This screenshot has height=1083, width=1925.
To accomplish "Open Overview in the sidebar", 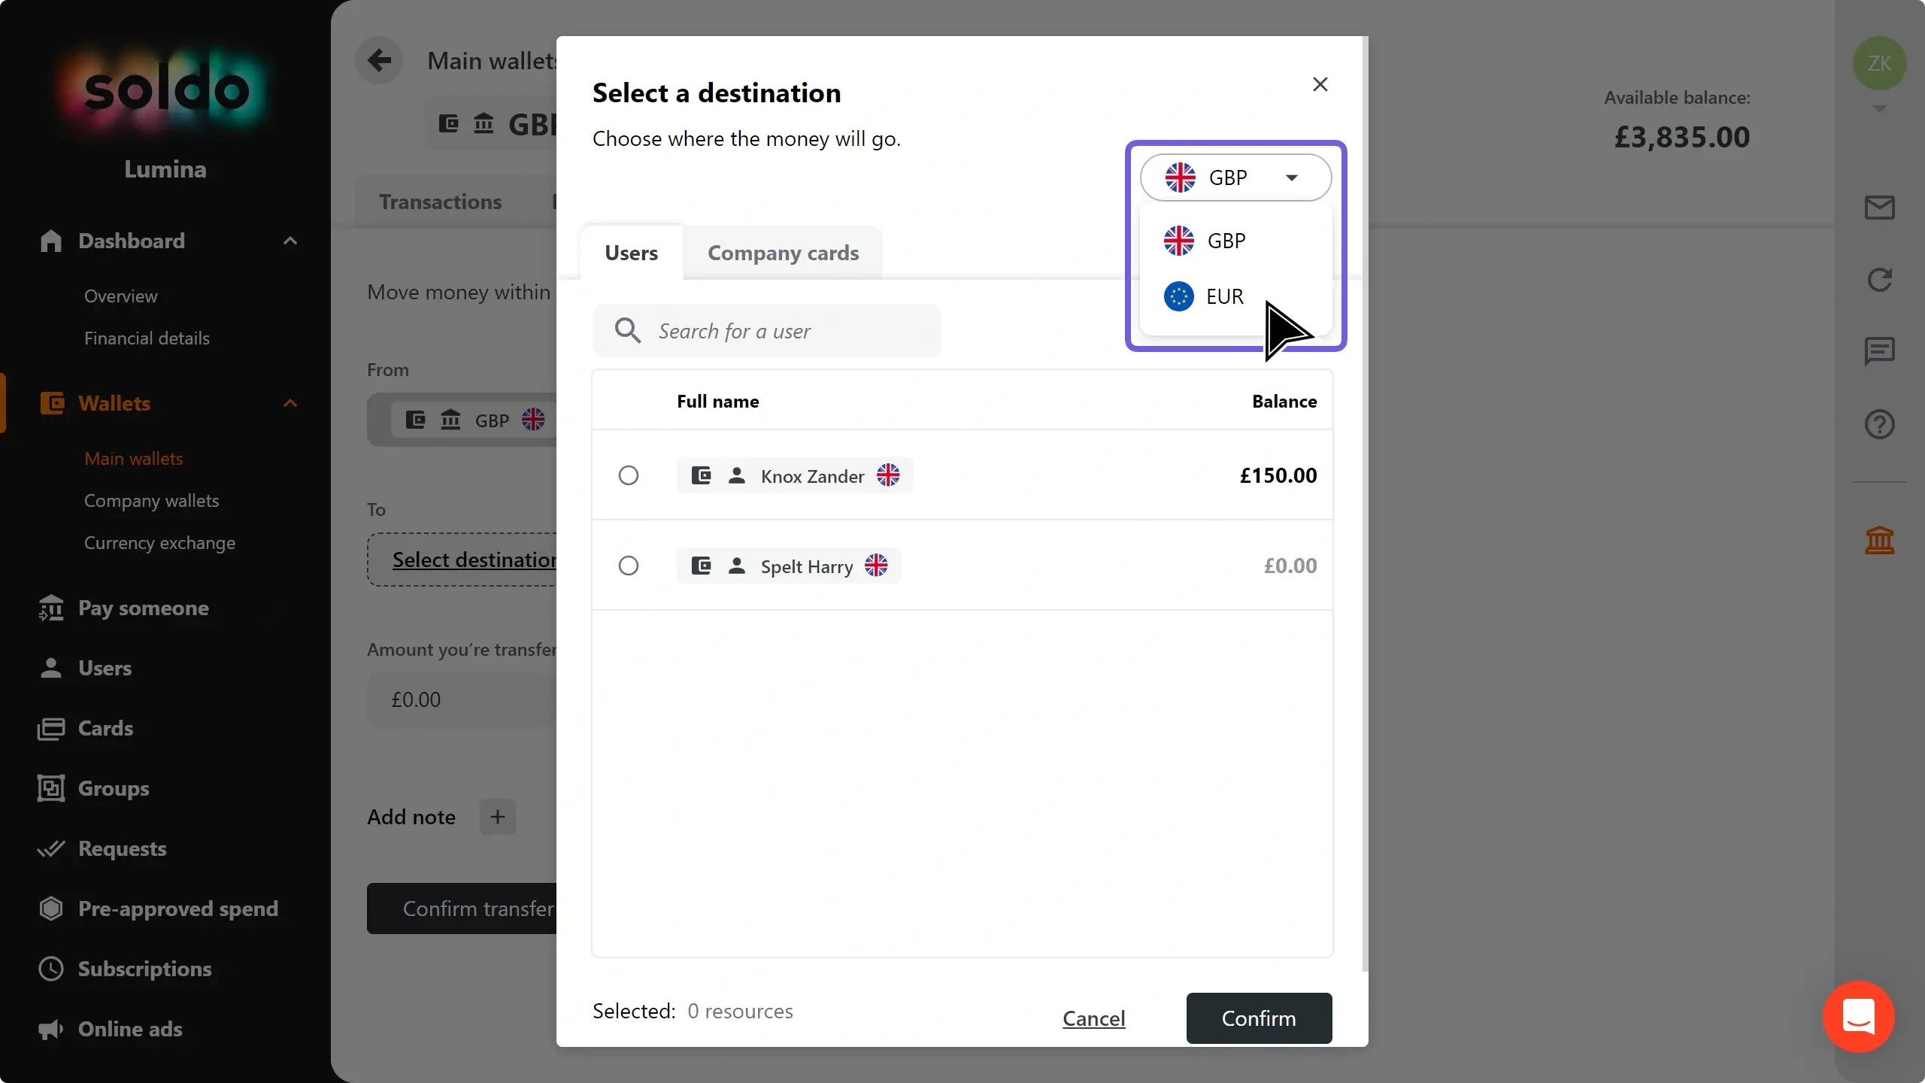I will click(x=121, y=296).
